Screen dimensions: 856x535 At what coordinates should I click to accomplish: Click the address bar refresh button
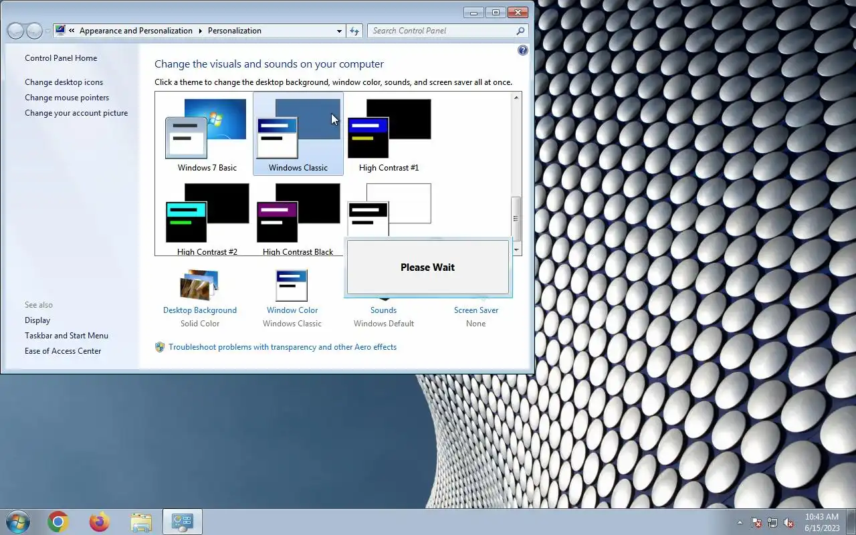(354, 31)
